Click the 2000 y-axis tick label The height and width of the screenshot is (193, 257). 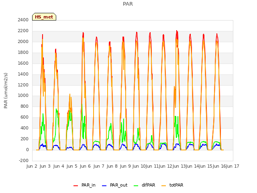[23, 41]
